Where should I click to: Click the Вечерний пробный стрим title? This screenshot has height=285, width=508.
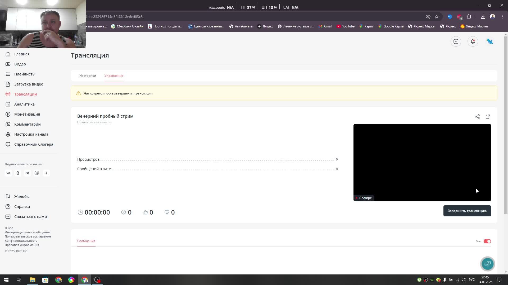click(x=105, y=116)
